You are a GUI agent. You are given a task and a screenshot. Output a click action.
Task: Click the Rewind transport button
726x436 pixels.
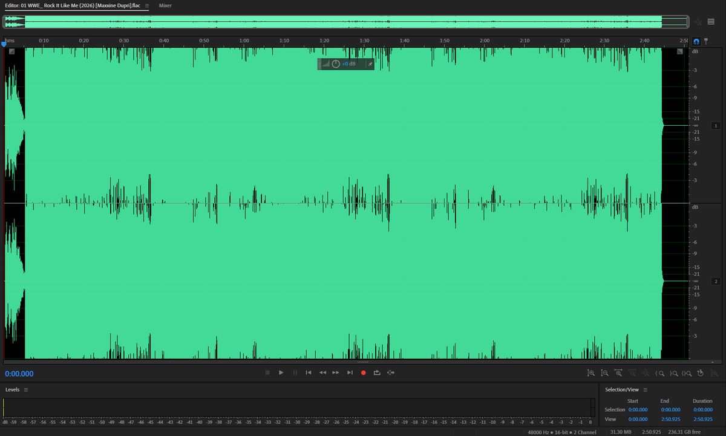click(x=322, y=373)
